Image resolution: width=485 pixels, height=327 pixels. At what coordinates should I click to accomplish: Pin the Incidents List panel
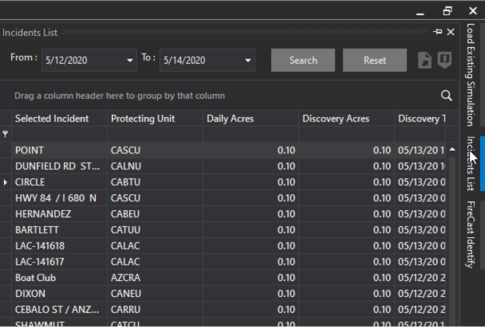pos(438,32)
